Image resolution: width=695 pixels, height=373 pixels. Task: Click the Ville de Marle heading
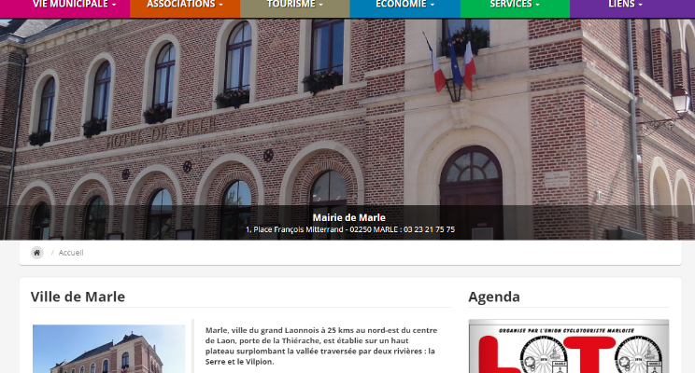point(78,297)
